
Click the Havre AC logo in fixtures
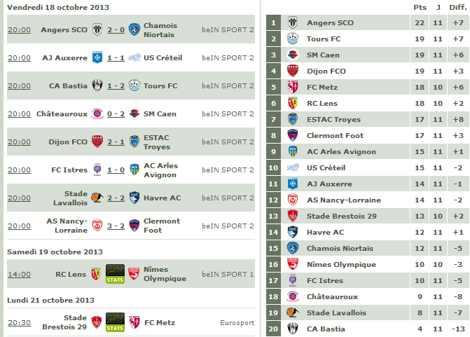click(134, 198)
